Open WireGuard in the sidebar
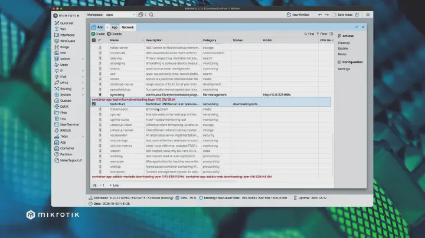 coord(65,41)
